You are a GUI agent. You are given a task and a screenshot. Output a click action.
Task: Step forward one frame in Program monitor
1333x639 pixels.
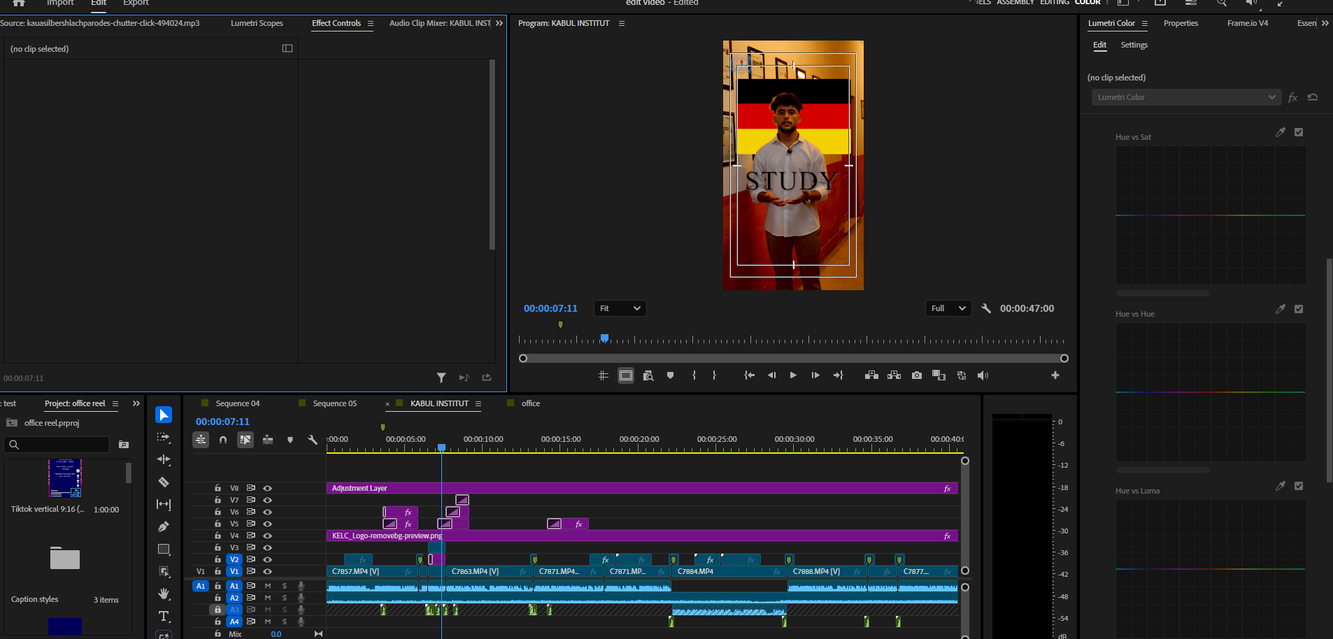click(x=815, y=375)
